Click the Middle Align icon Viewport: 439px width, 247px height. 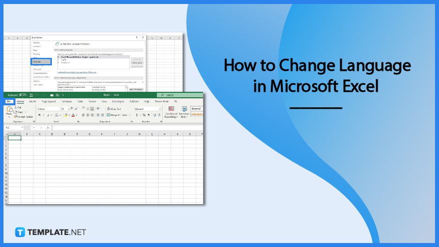88,109
